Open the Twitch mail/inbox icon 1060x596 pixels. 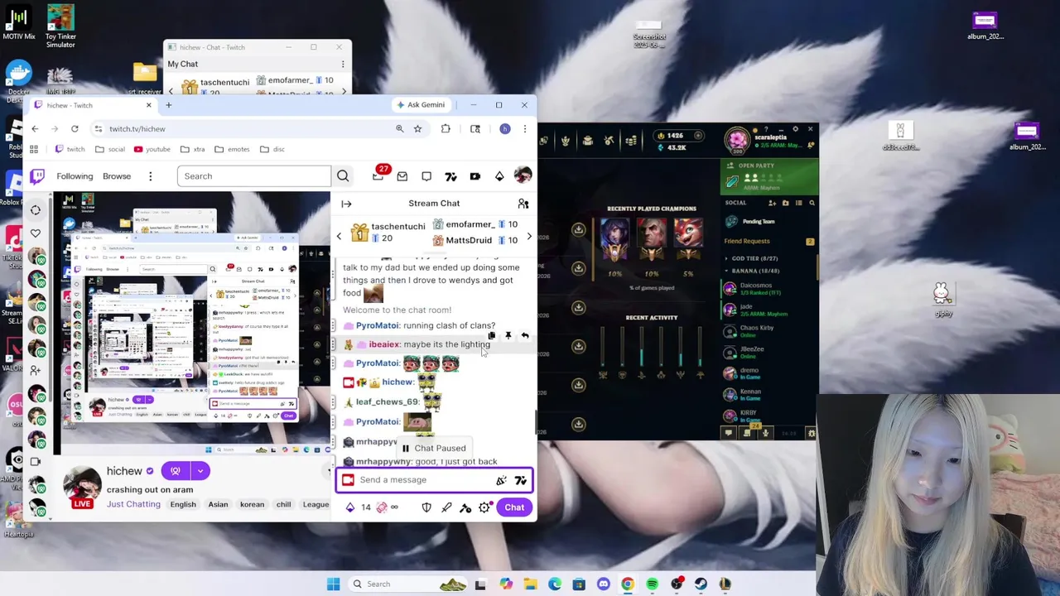pos(402,175)
